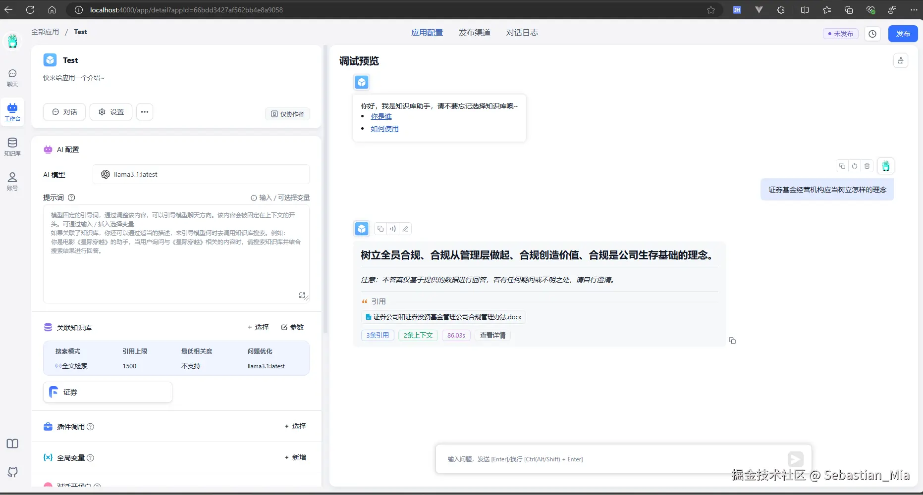Open the 聊天 section in left sidebar

point(12,78)
